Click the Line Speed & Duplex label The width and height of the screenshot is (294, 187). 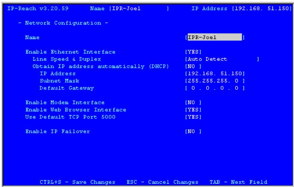click(x=67, y=59)
